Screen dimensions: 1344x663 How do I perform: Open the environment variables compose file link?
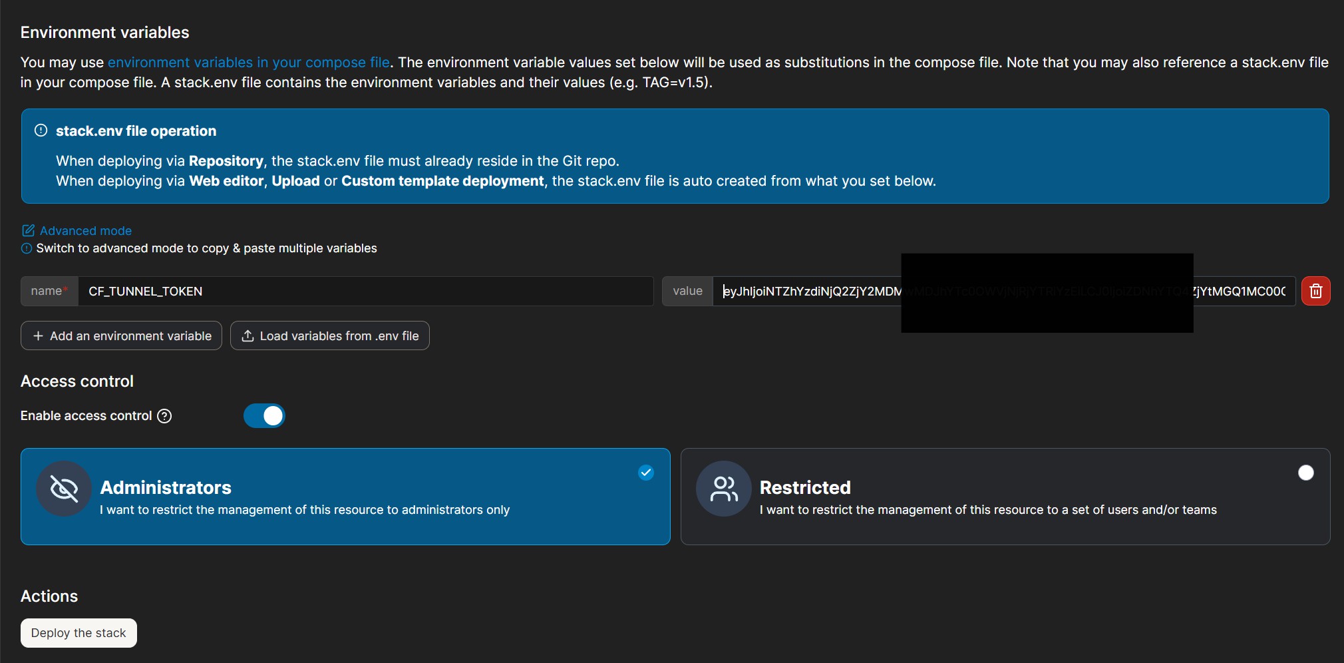[x=248, y=62]
